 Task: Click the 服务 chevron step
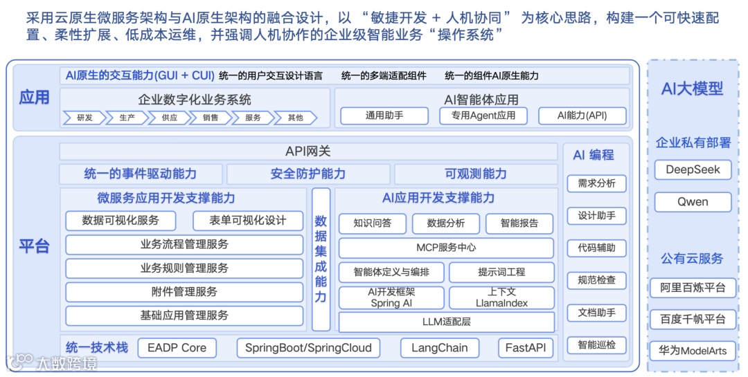click(253, 118)
